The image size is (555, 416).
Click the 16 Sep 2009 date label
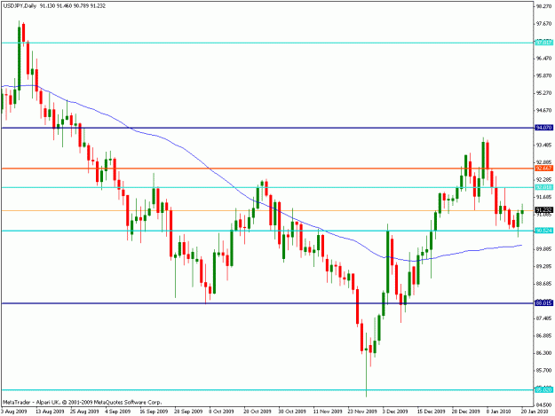coord(154,412)
